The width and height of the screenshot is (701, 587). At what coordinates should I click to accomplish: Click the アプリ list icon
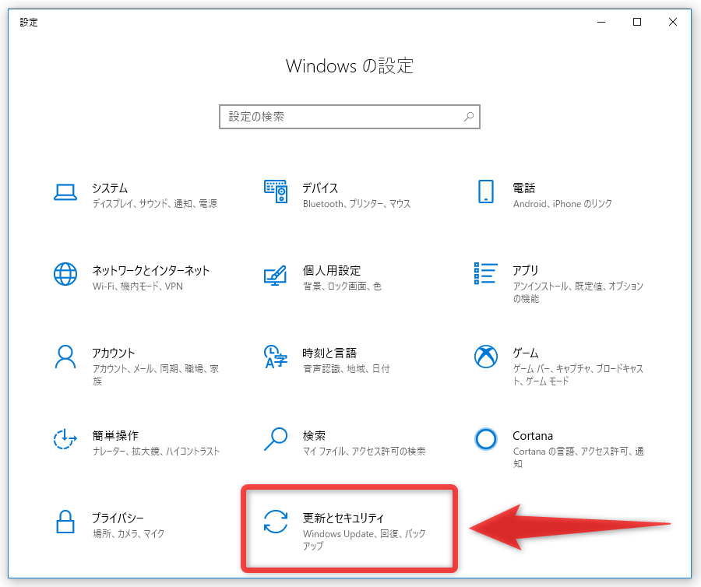[485, 273]
